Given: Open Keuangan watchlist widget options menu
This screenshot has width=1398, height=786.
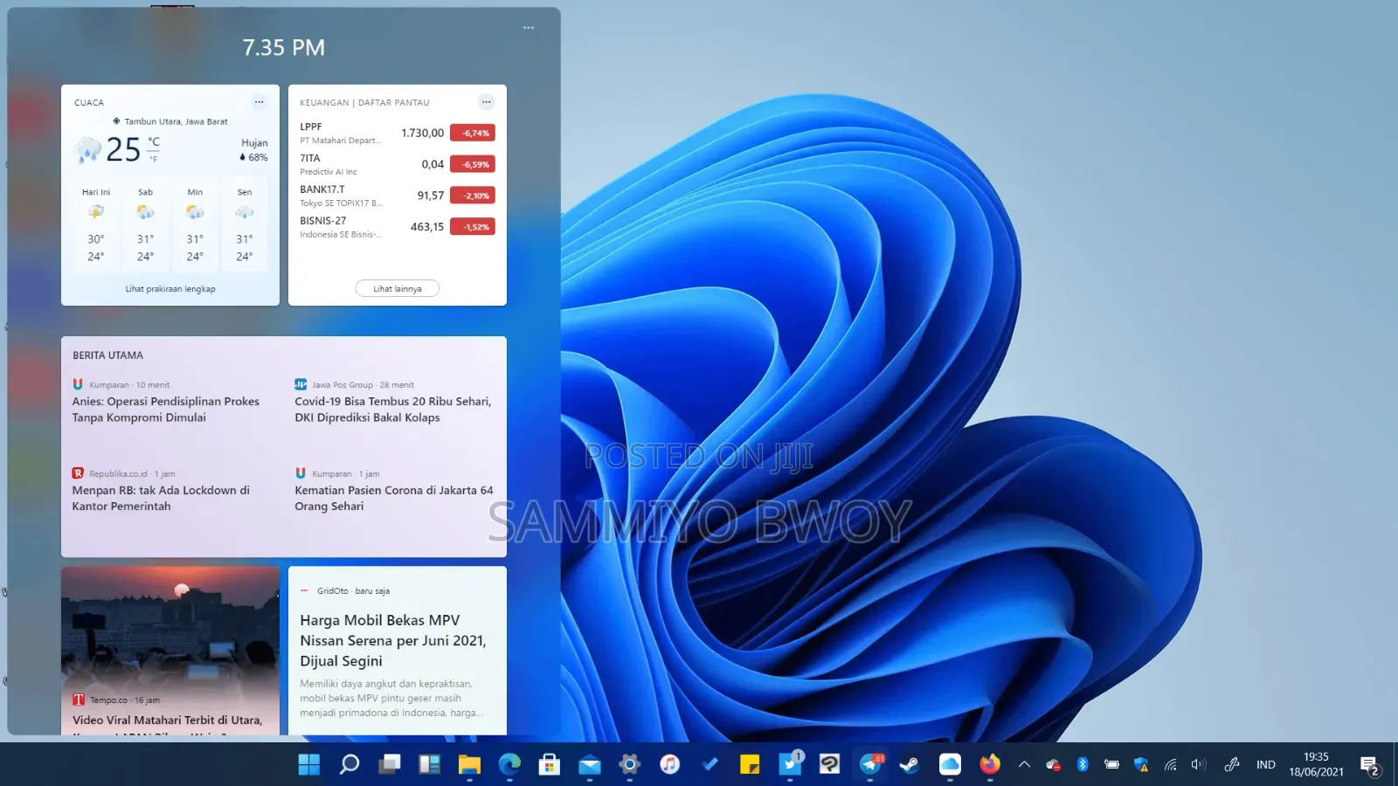Looking at the screenshot, I should tap(487, 102).
